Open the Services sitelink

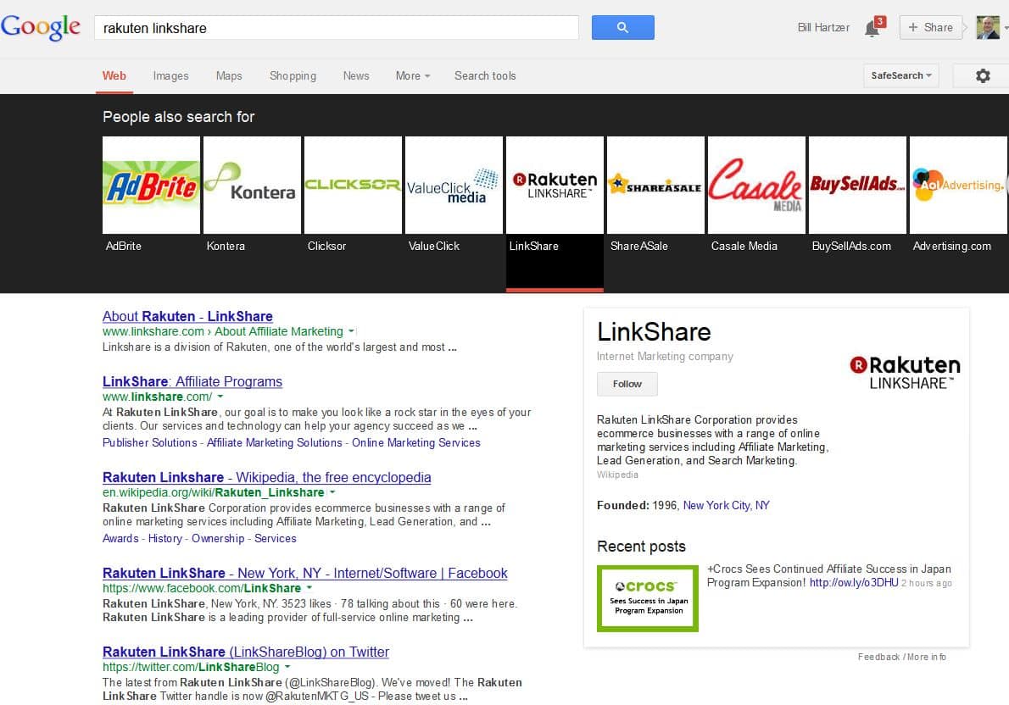[x=275, y=538]
